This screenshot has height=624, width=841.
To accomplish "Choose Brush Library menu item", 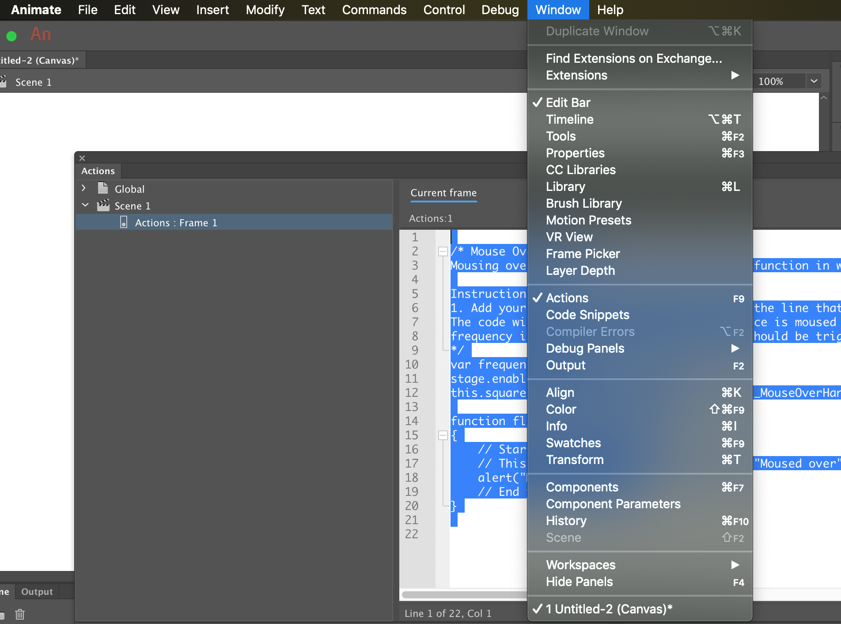I will (640, 203).
